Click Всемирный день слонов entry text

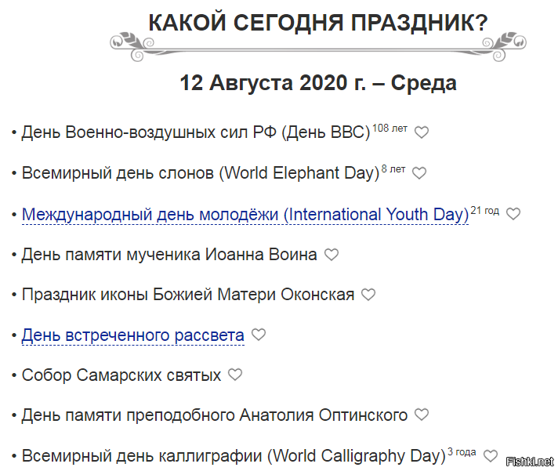200,173
